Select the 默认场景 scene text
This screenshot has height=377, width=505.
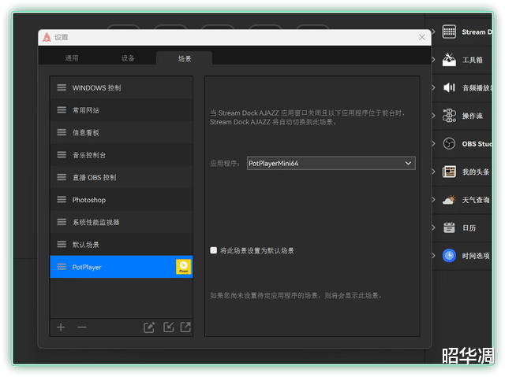pyautogui.click(x=86, y=245)
